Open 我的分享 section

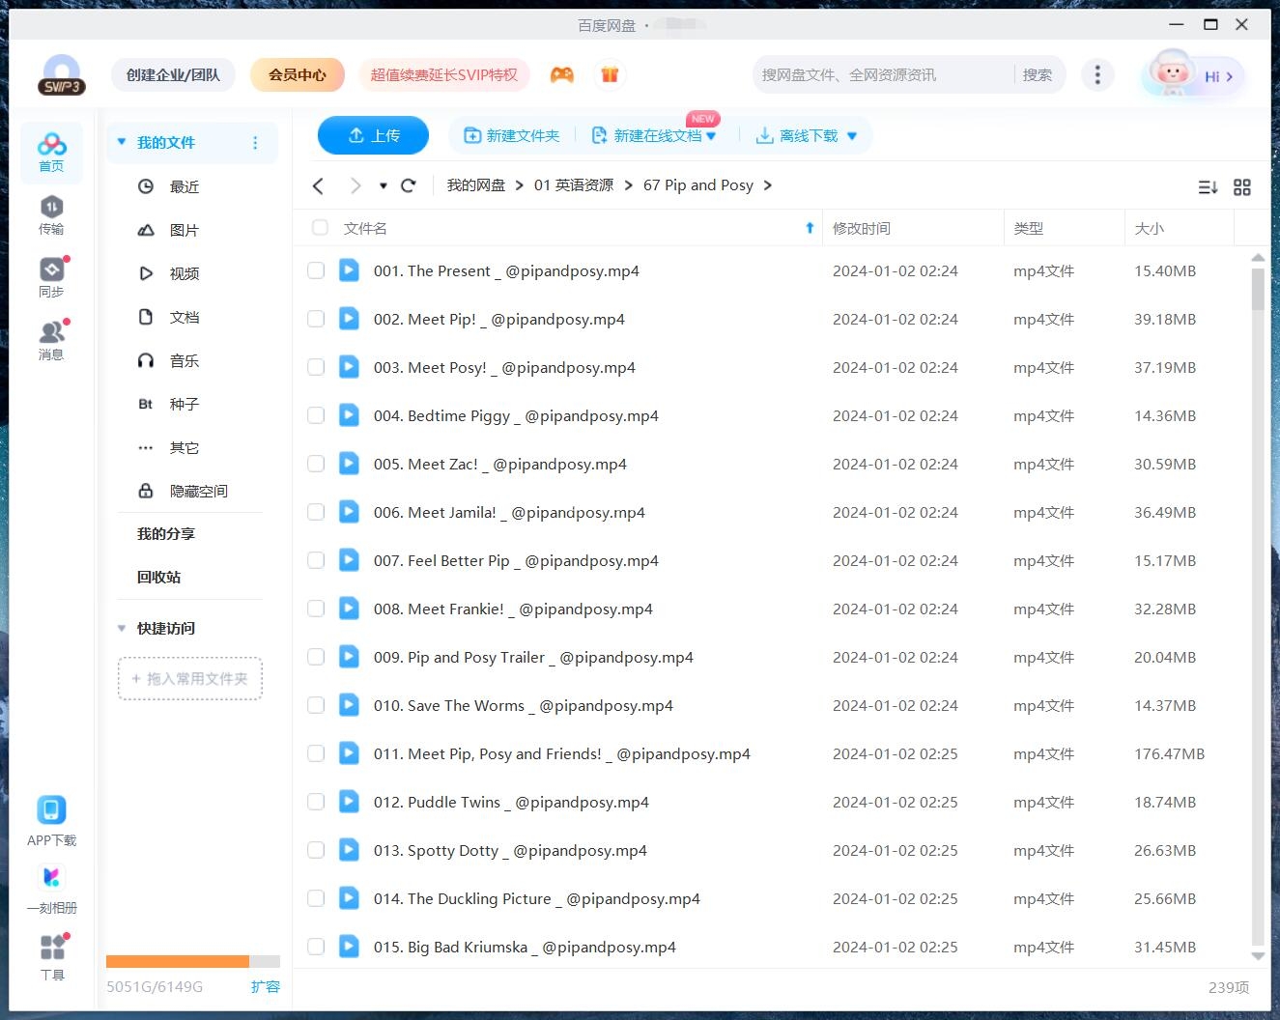point(166,533)
